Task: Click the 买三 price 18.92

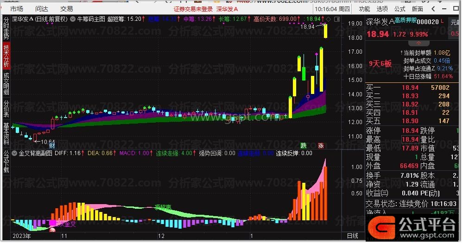Action: coord(410,105)
